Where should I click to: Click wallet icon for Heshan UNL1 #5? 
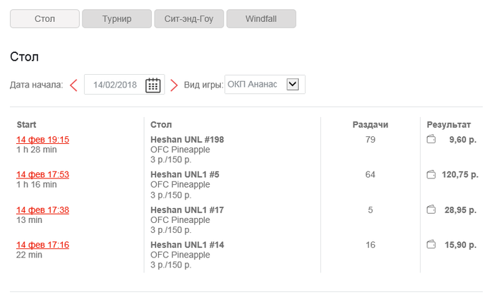pos(431,174)
